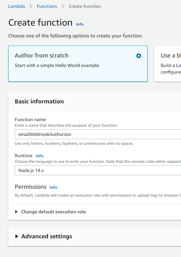Image resolution: width=181 pixels, height=257 pixels.
Task: Open the Info link next to Permissions
Action: click(x=53, y=187)
